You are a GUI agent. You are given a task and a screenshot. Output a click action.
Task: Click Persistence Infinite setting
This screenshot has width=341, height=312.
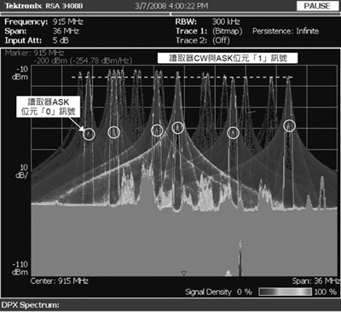tap(286, 32)
